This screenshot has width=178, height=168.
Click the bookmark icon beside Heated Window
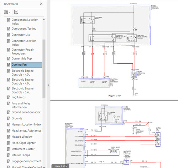pos(9,137)
